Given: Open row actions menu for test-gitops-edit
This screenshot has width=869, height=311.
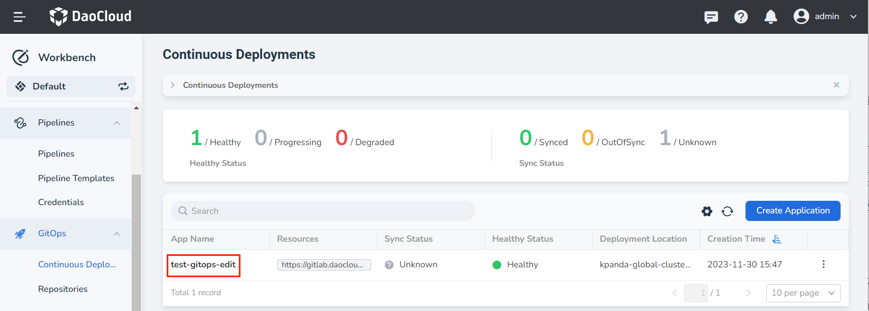Looking at the screenshot, I should click(823, 265).
